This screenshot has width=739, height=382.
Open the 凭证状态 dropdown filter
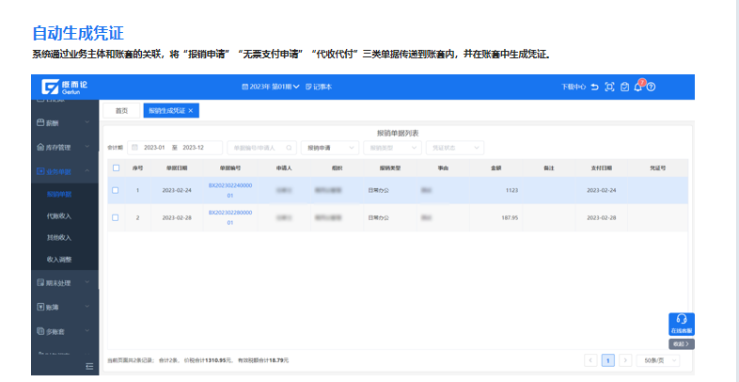[x=455, y=148]
